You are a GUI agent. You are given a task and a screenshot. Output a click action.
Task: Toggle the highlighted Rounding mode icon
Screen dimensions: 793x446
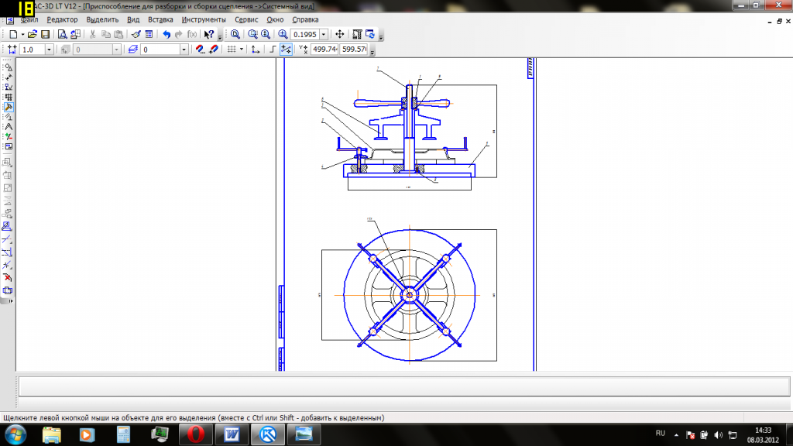pos(286,50)
